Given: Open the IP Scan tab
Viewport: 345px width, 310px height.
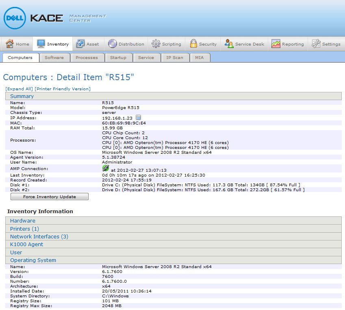Looking at the screenshot, I should pos(175,57).
